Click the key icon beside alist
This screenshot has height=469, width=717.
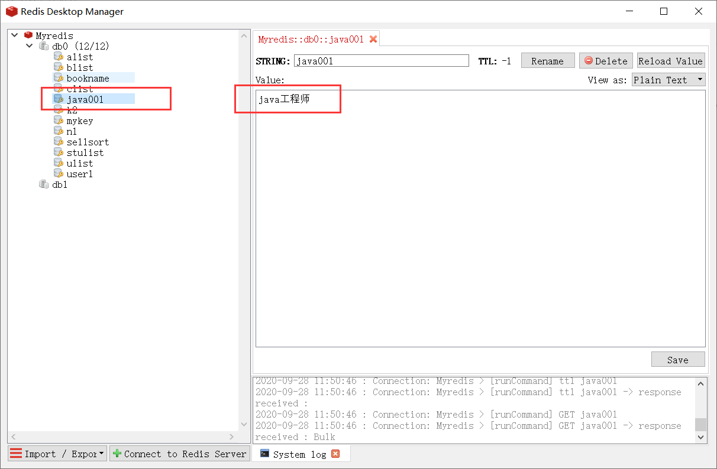pos(58,57)
